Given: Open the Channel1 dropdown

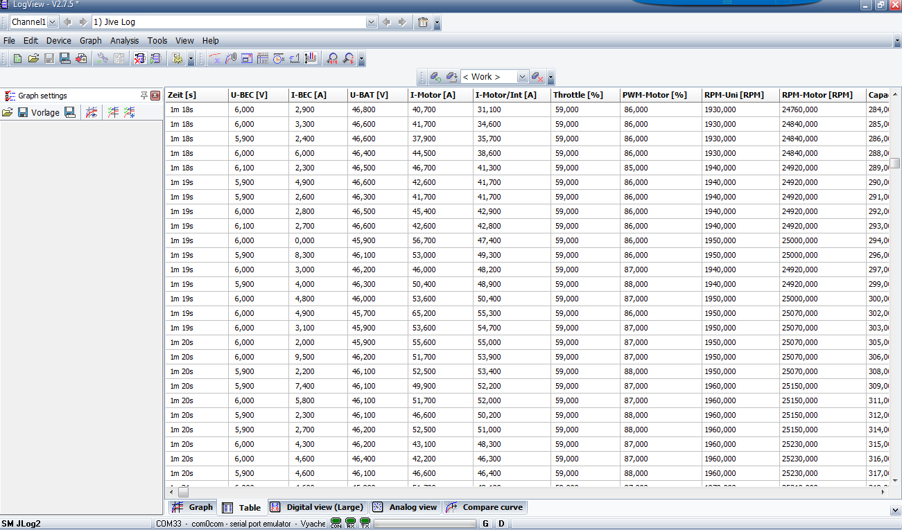Looking at the screenshot, I should point(53,22).
